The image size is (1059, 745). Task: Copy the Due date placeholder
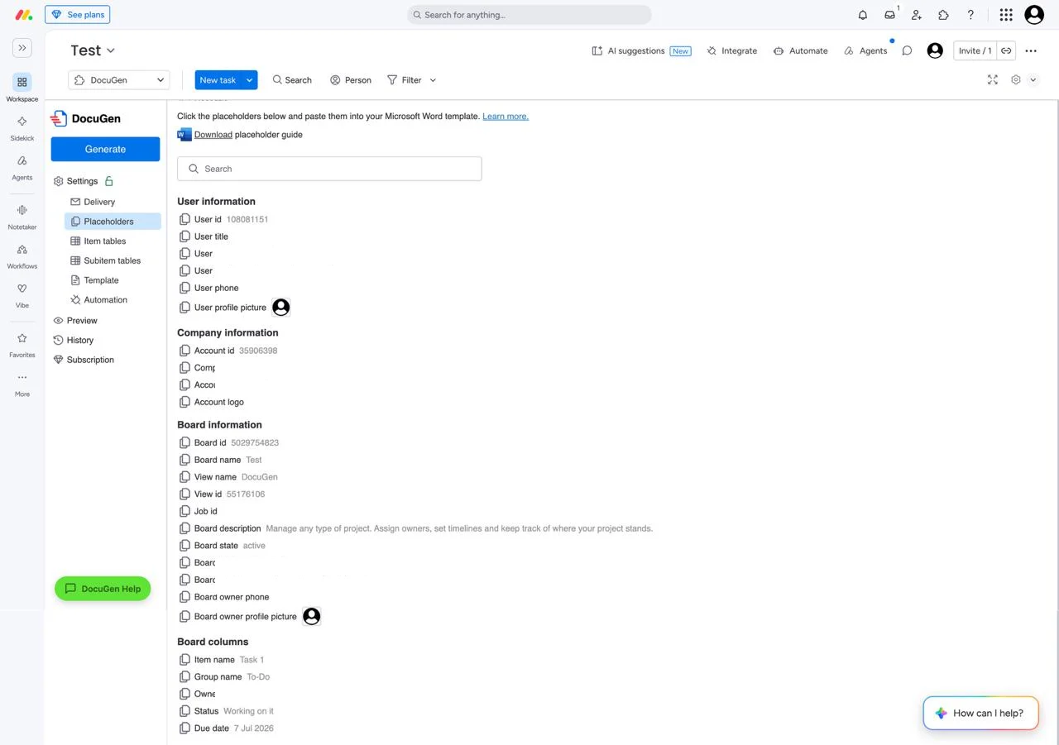click(185, 728)
